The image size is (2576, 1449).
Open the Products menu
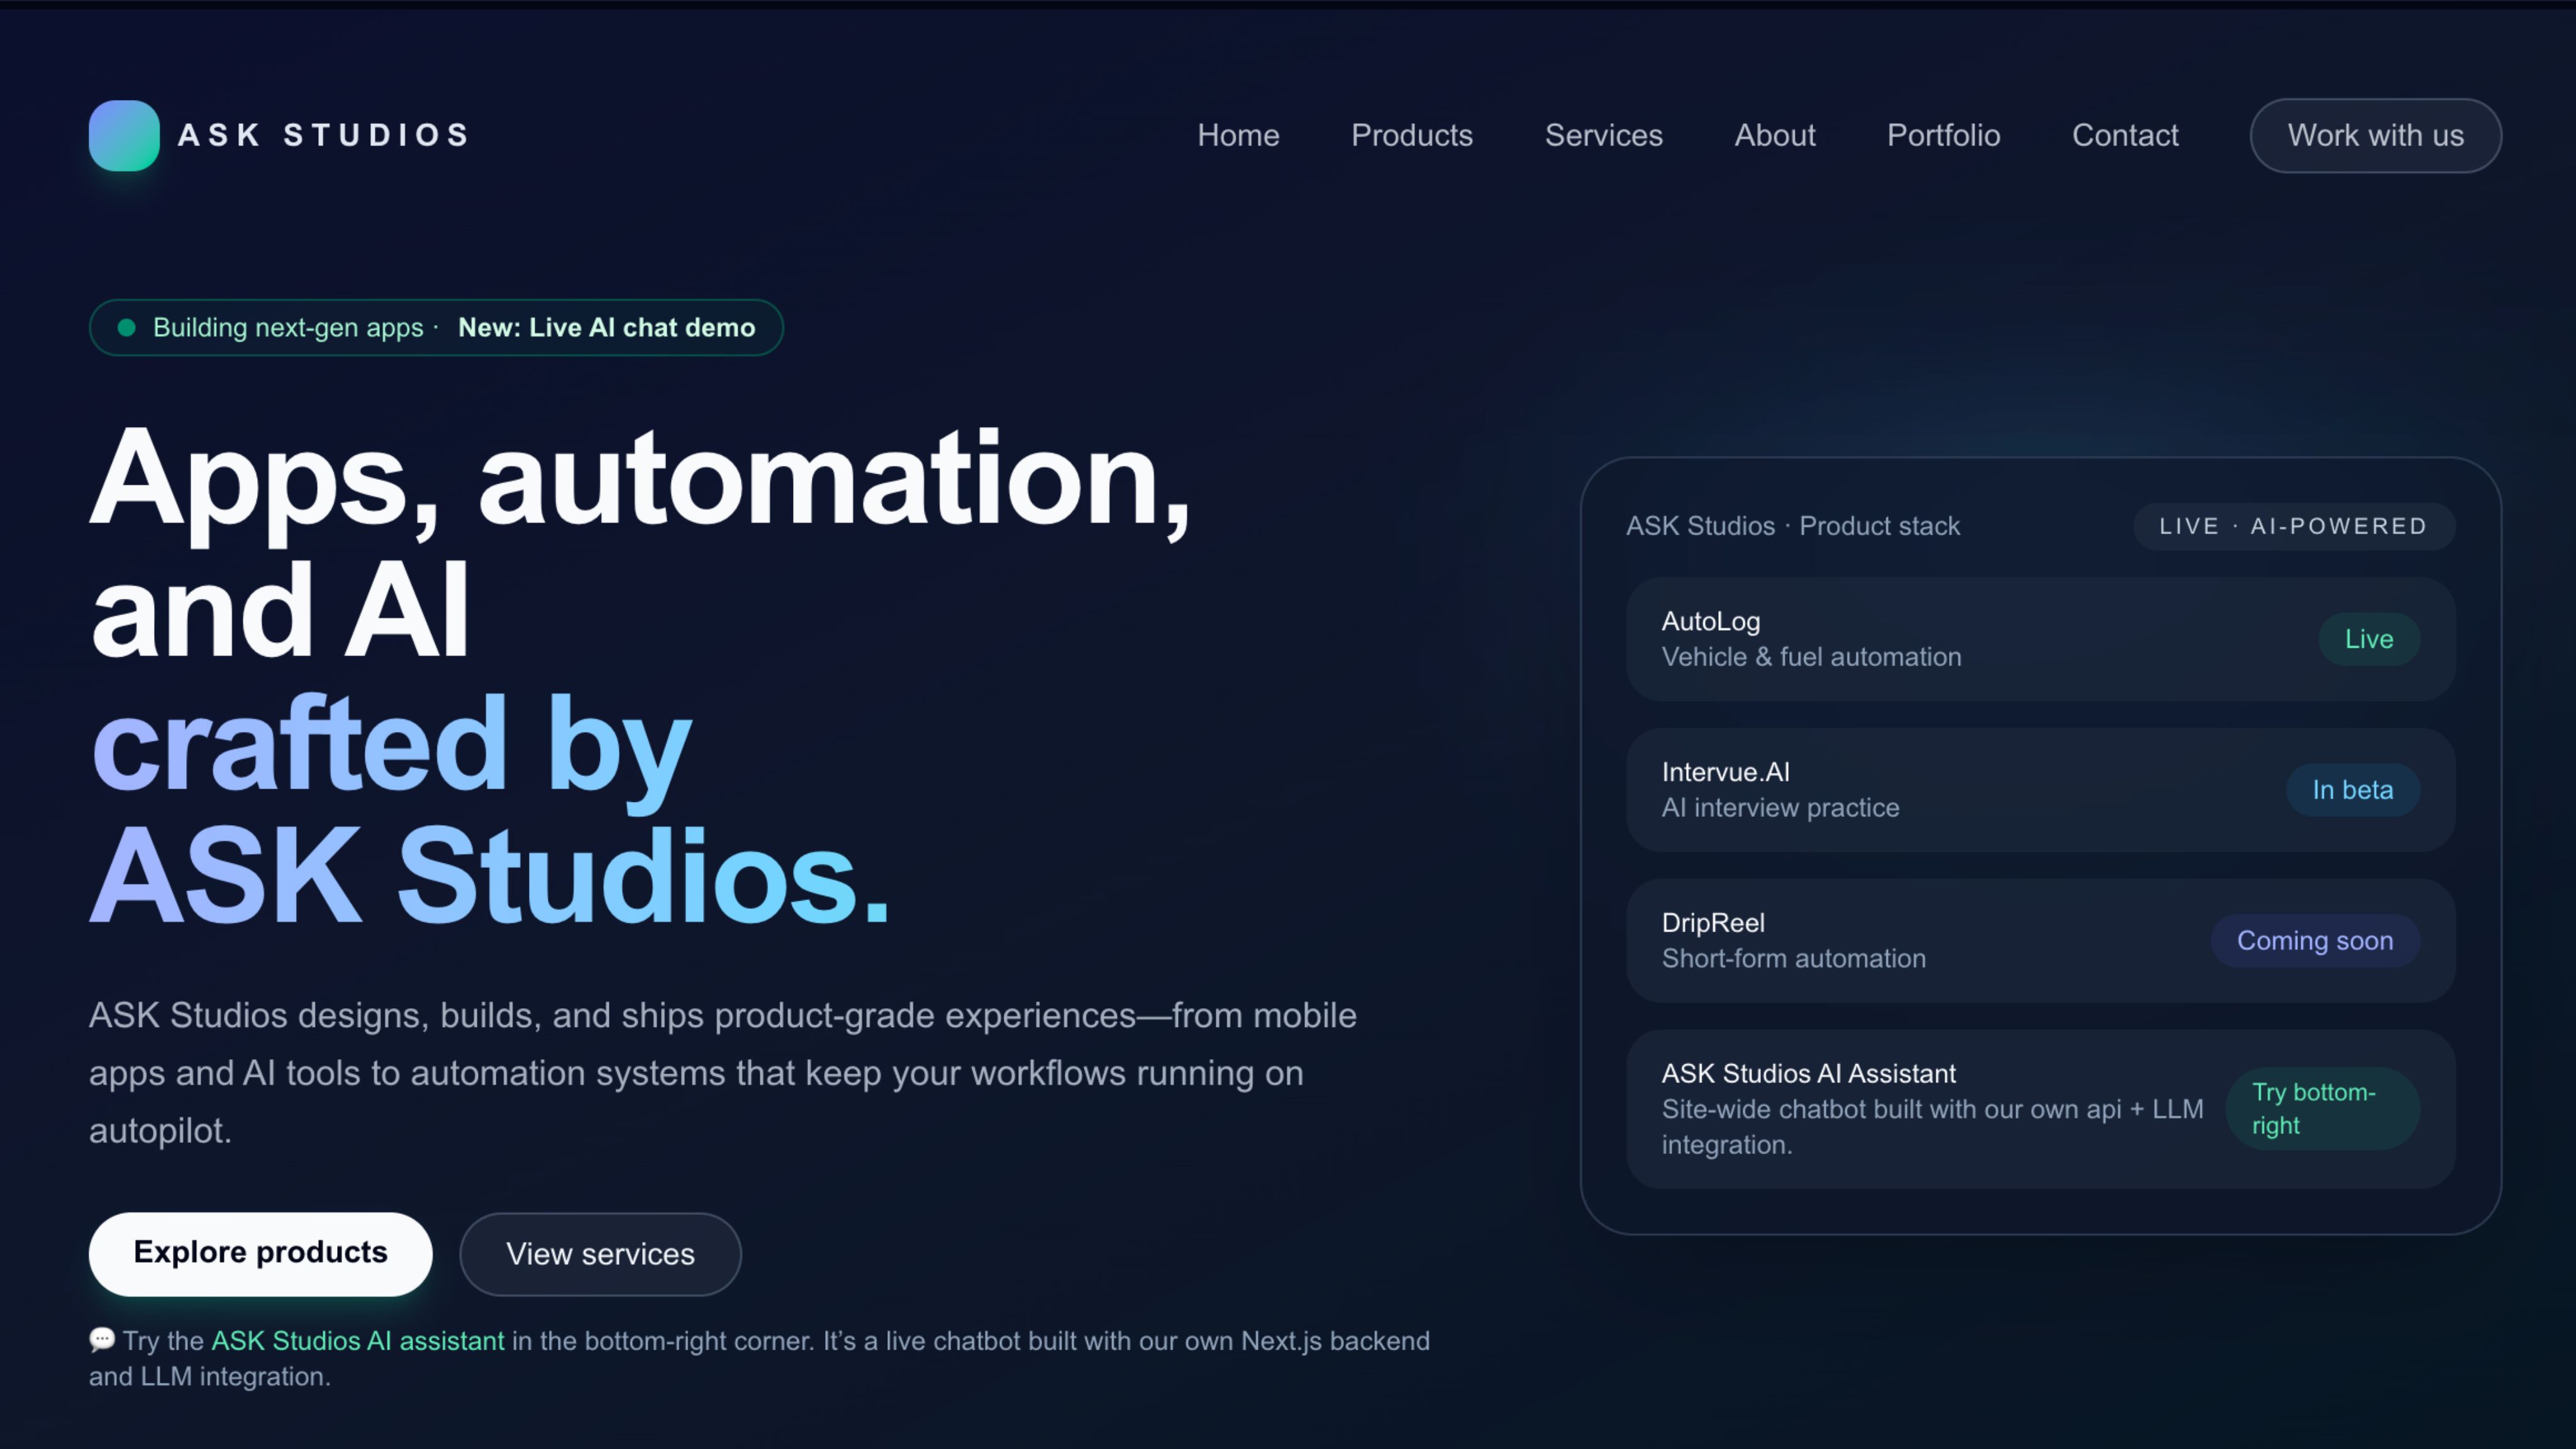[x=1412, y=135]
